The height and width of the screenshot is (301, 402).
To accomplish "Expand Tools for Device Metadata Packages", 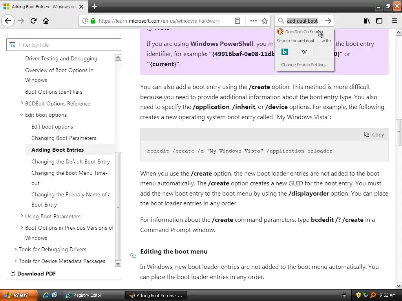I will (x=16, y=261).
